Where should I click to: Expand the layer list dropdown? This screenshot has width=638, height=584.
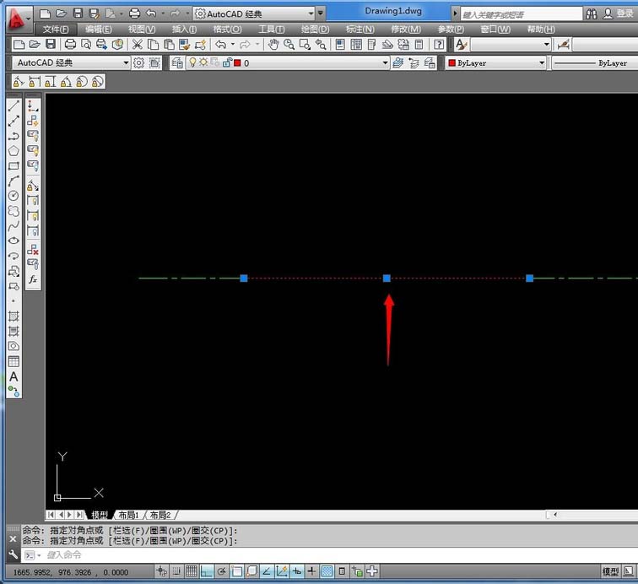(385, 63)
